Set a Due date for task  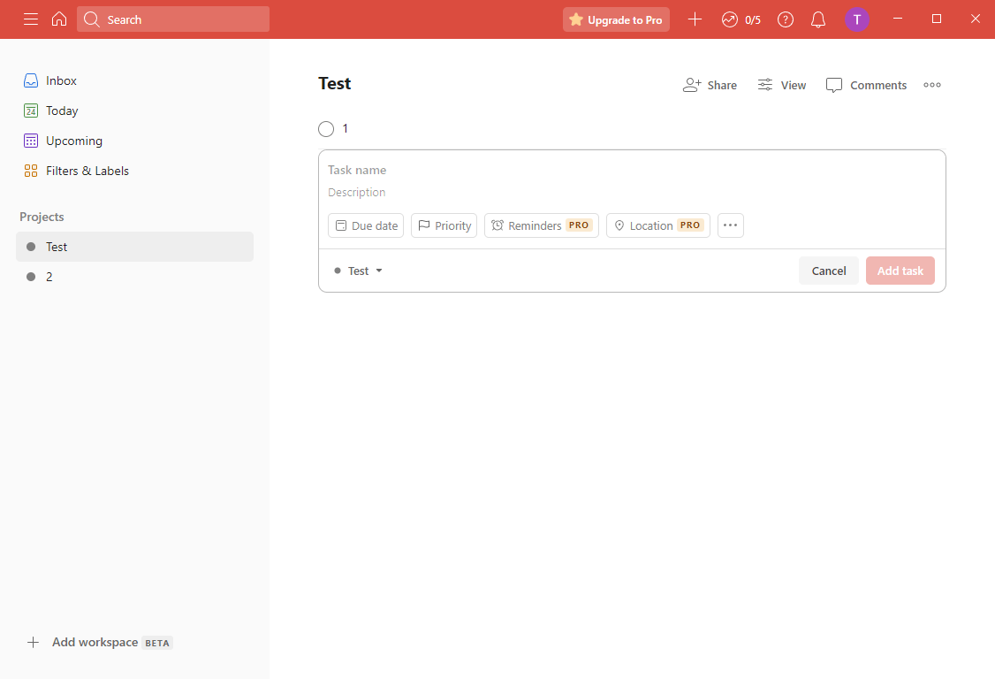(366, 225)
